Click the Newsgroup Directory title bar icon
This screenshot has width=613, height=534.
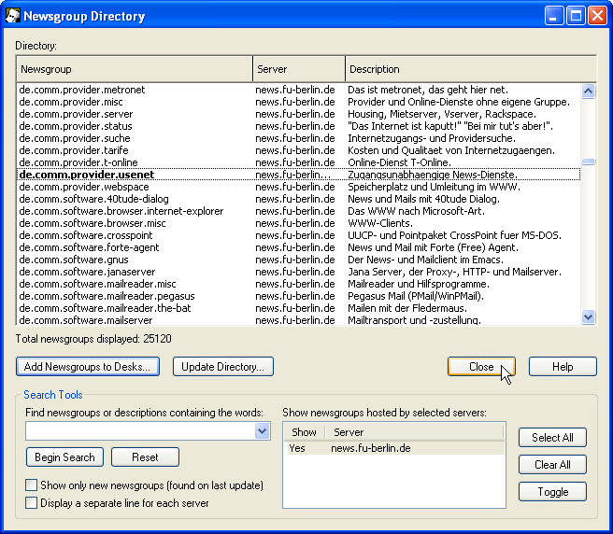coord(13,16)
